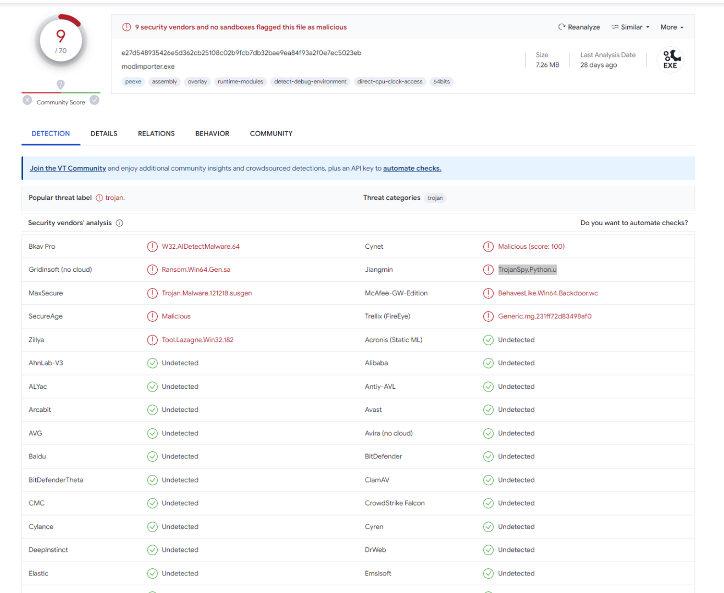Screen dimensions: 724x593
Task: Select the direct-cpu-clock-access tag
Action: click(x=390, y=82)
